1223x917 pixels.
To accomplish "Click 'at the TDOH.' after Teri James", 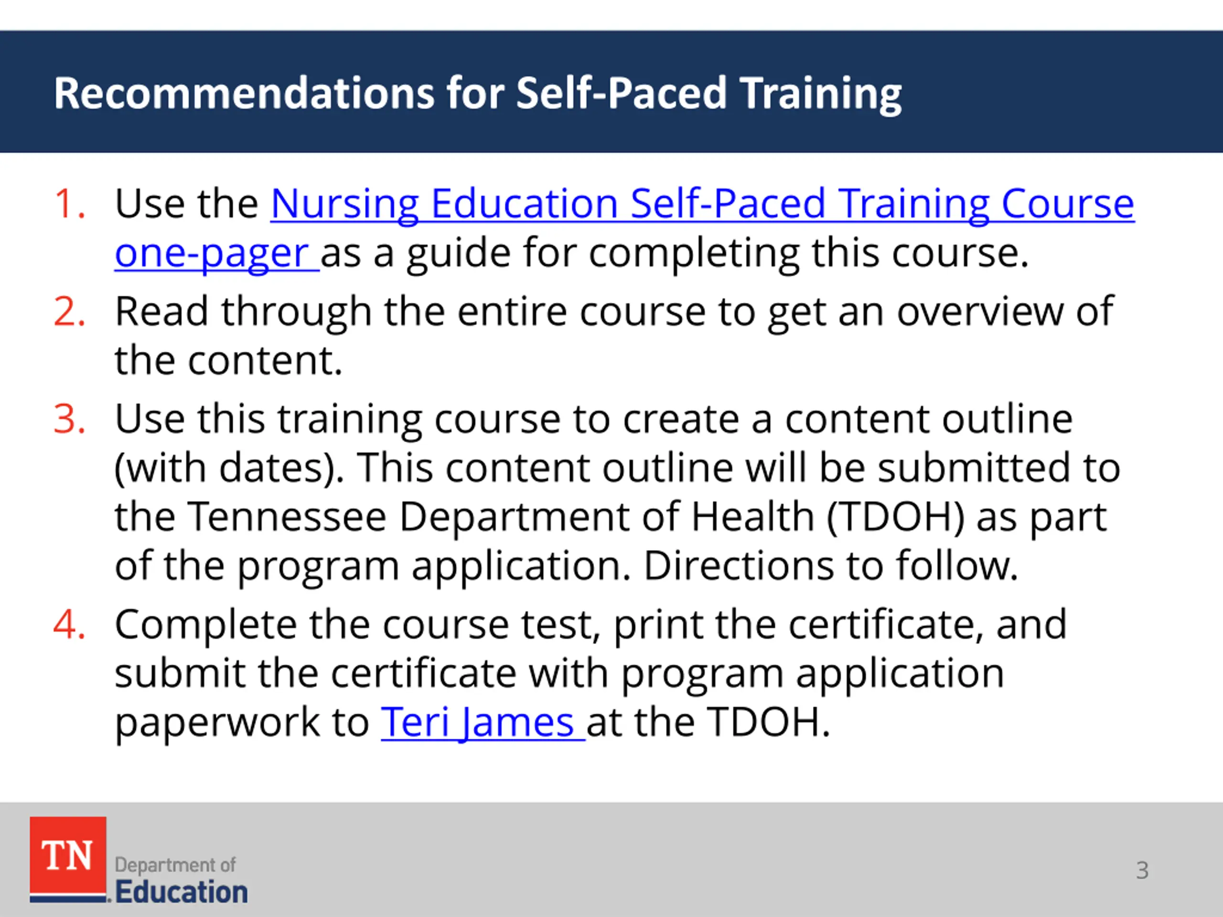I will pyautogui.click(x=708, y=723).
